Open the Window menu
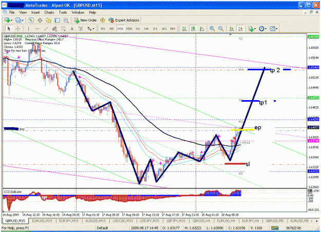Screen dimensions: 321x232 78,12
